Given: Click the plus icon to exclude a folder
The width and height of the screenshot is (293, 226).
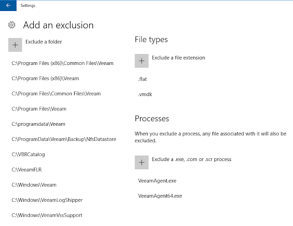Looking at the screenshot, I should (x=15, y=45).
